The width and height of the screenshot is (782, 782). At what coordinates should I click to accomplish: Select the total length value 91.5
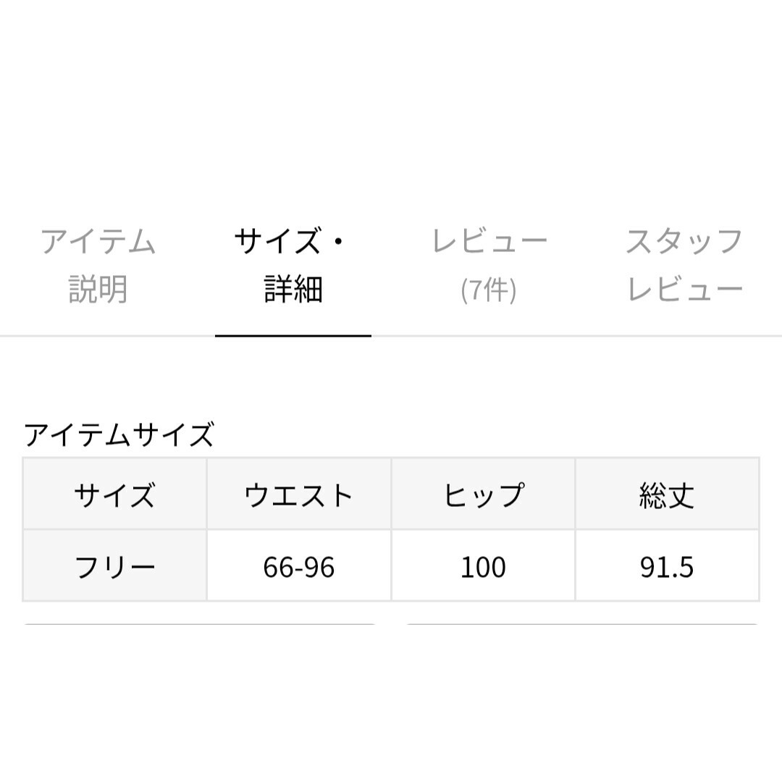668,566
